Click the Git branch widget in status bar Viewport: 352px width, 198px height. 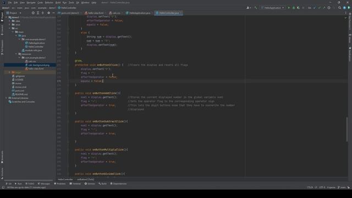point(342,187)
